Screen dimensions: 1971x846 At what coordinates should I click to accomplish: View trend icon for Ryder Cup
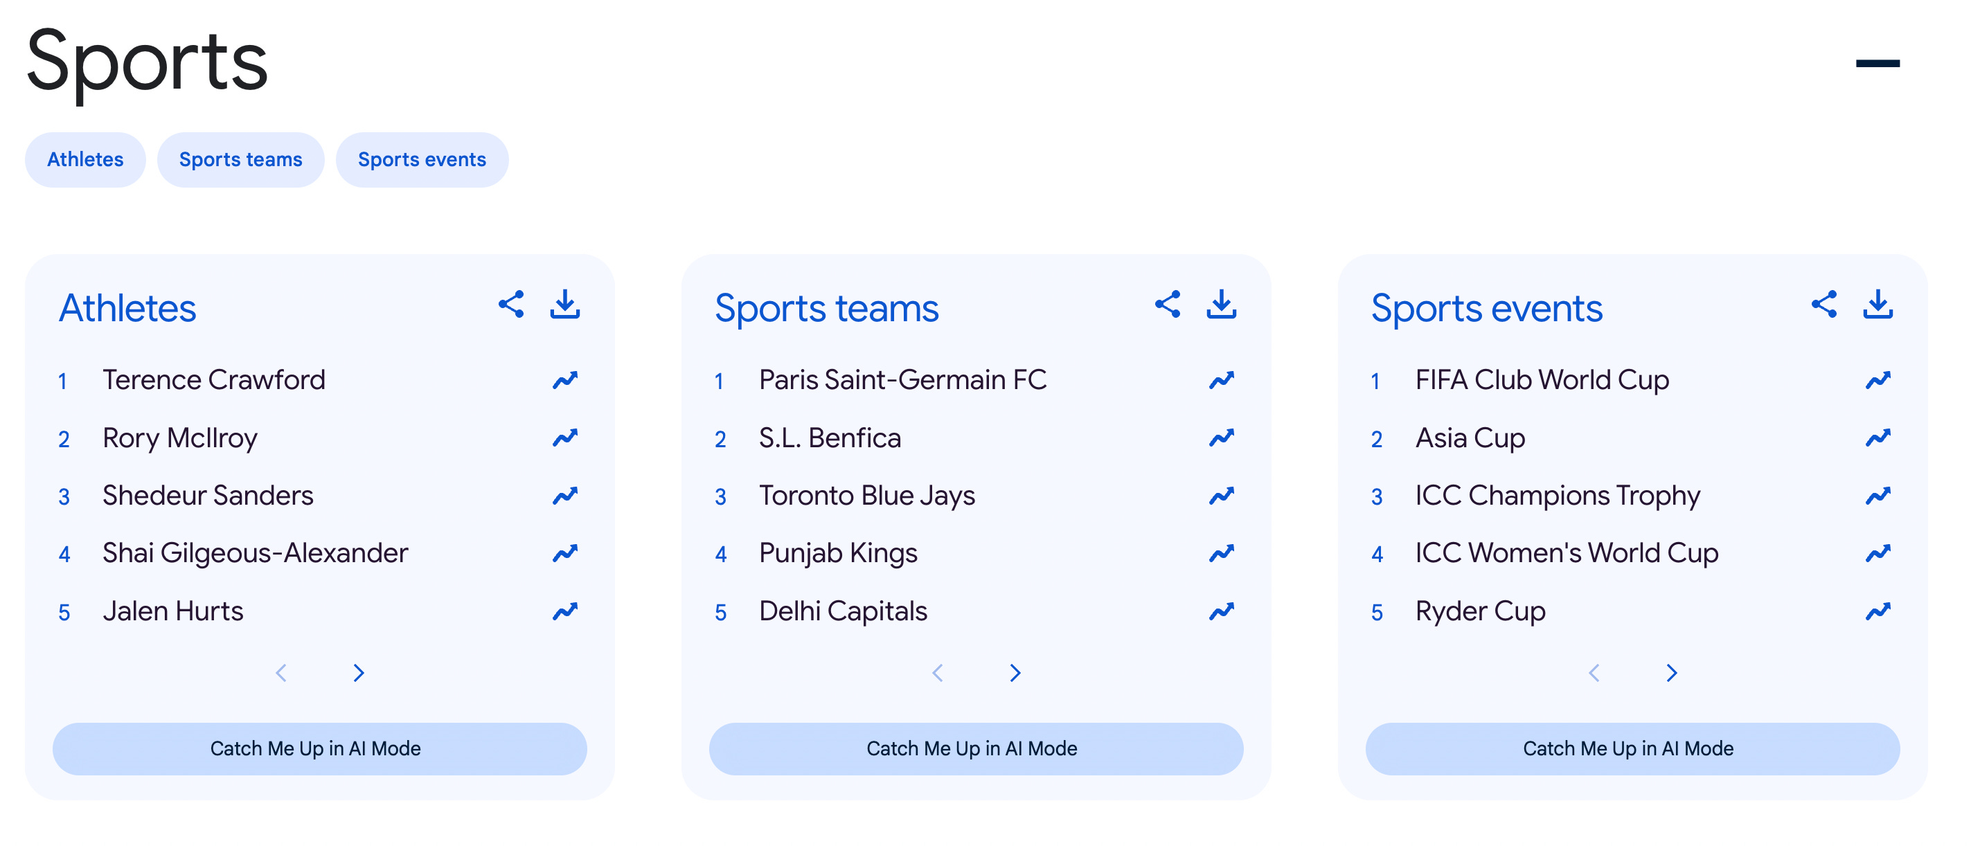1878,611
